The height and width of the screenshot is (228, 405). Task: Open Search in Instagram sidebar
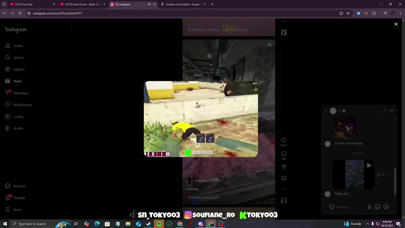coord(14,57)
